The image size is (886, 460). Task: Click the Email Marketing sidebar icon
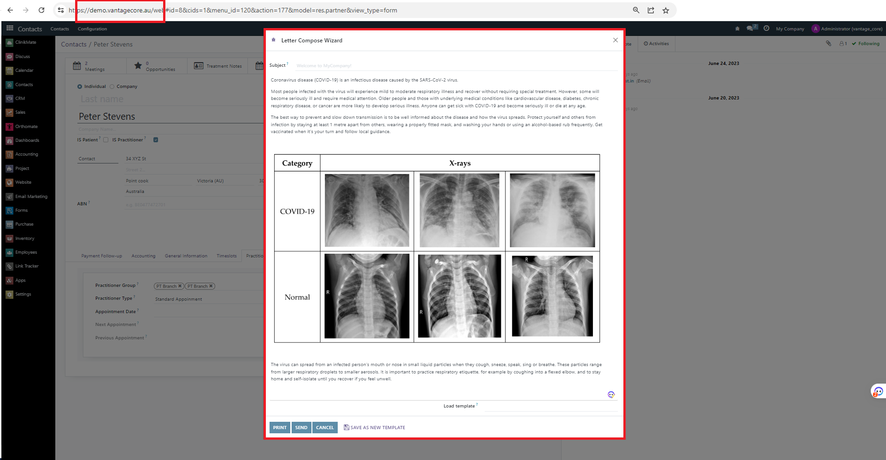point(10,197)
